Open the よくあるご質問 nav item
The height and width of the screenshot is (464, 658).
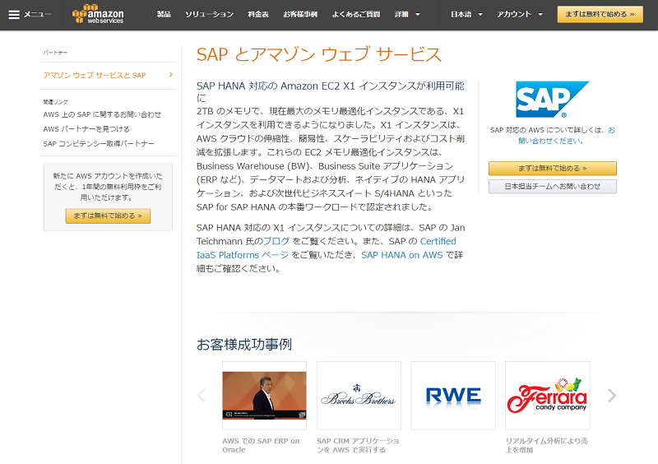click(x=356, y=14)
